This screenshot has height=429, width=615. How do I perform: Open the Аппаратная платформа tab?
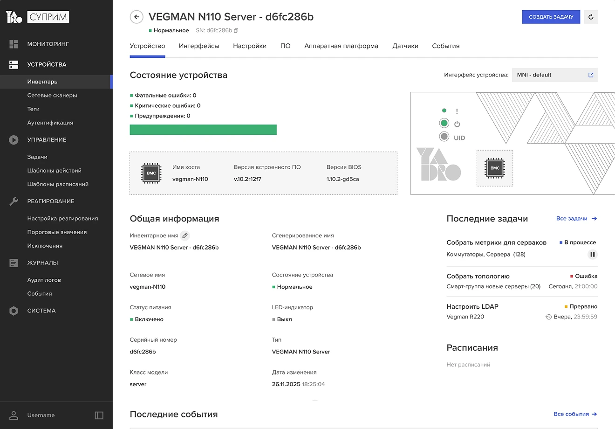pos(341,46)
